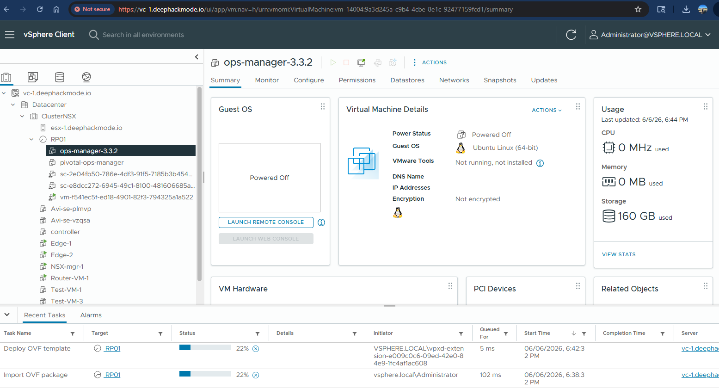Screen dimensions: 719x389
Task: Click Import OVF package progress bar
Action: pyautogui.click(x=205, y=374)
